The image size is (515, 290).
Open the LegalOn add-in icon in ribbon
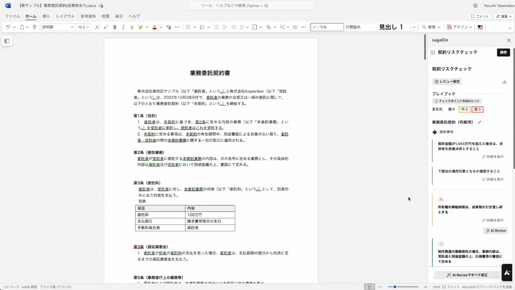480,27
